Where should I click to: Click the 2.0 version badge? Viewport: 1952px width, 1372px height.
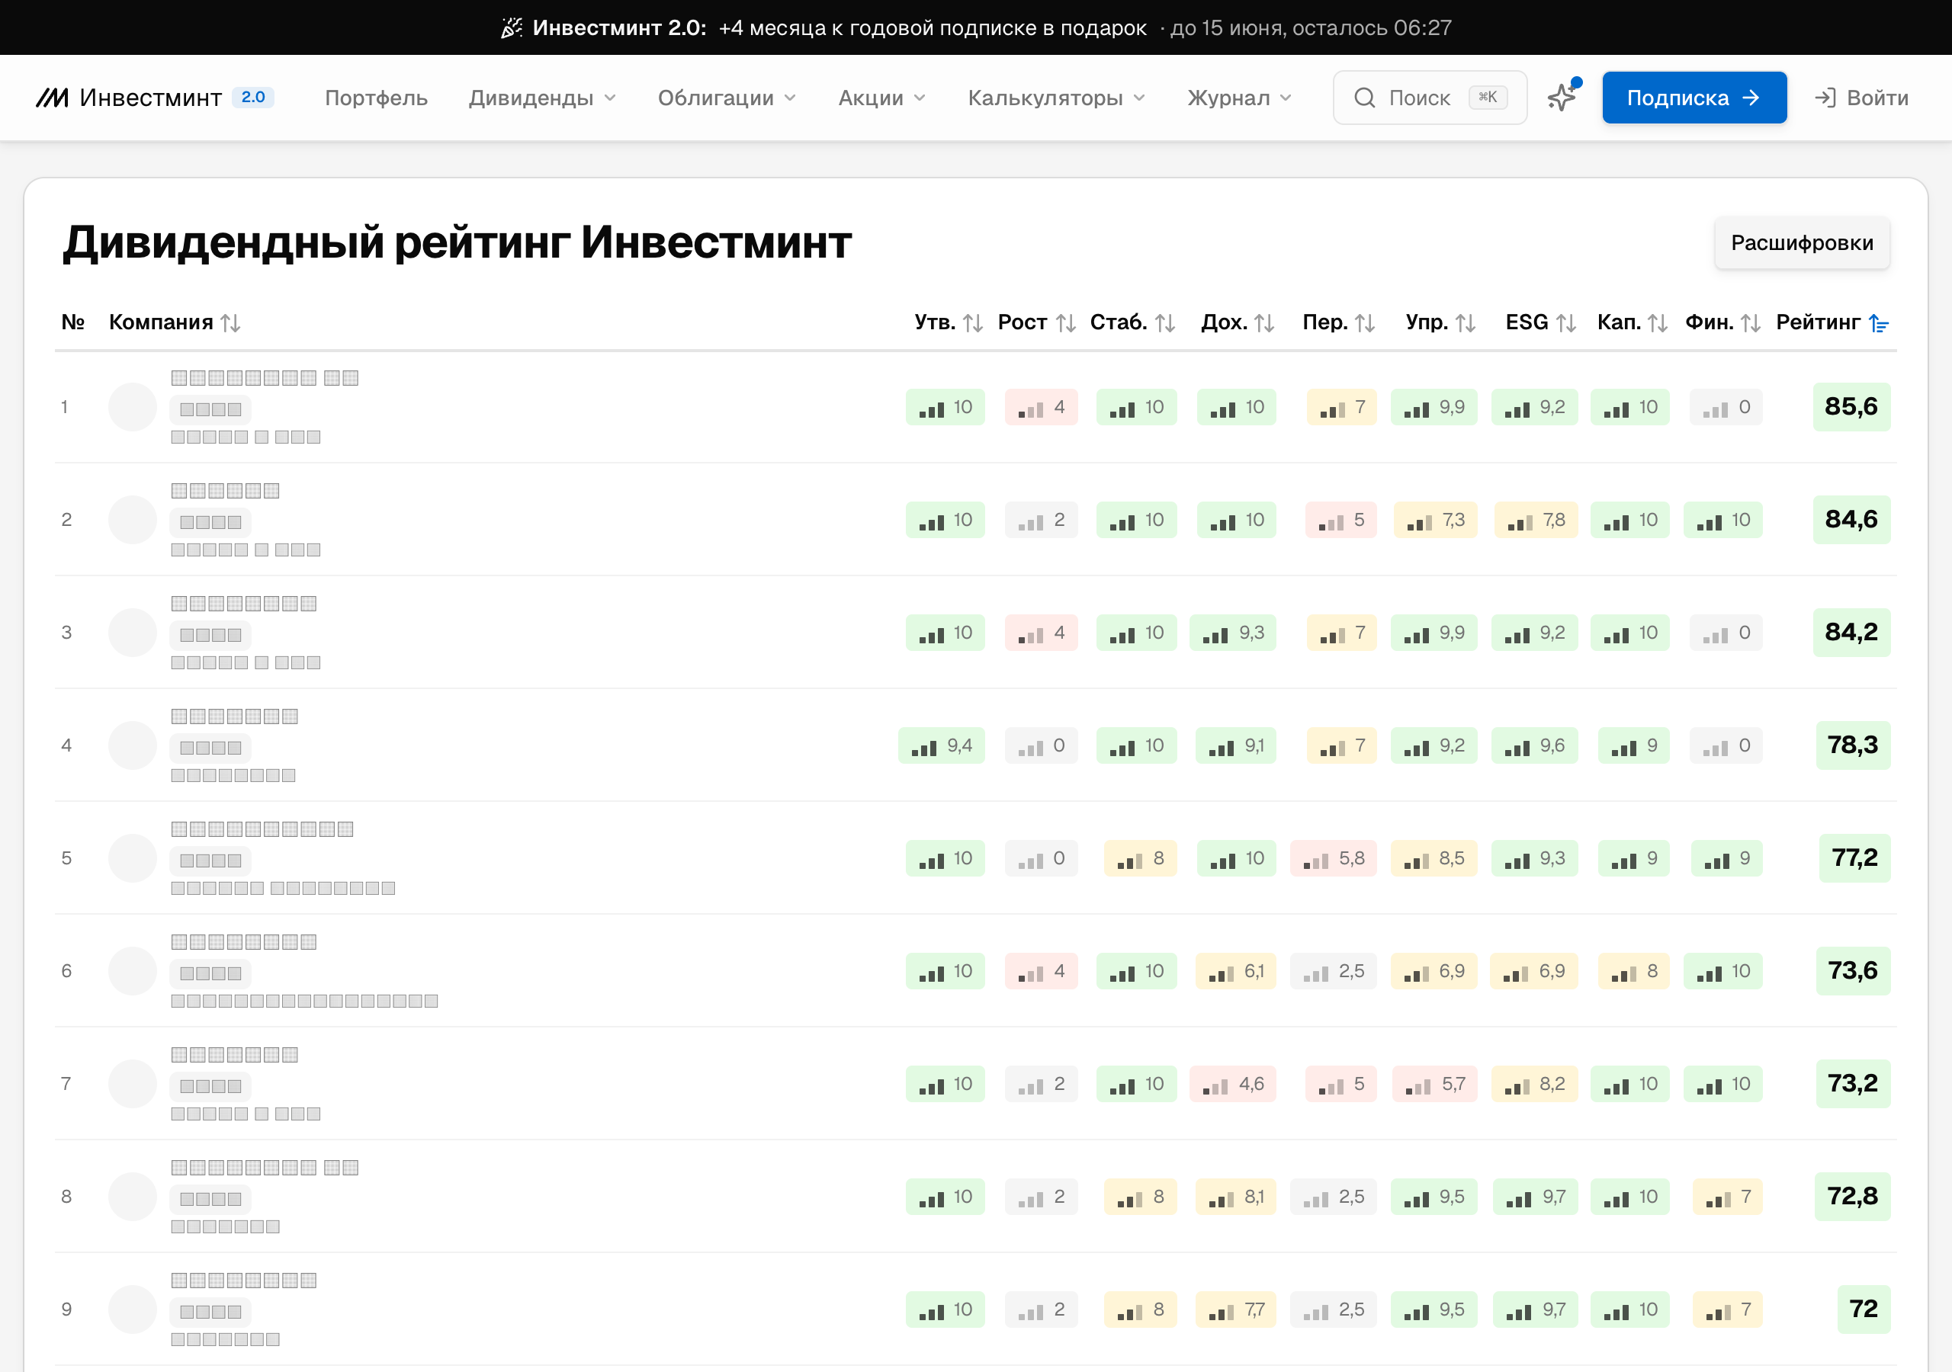[253, 97]
